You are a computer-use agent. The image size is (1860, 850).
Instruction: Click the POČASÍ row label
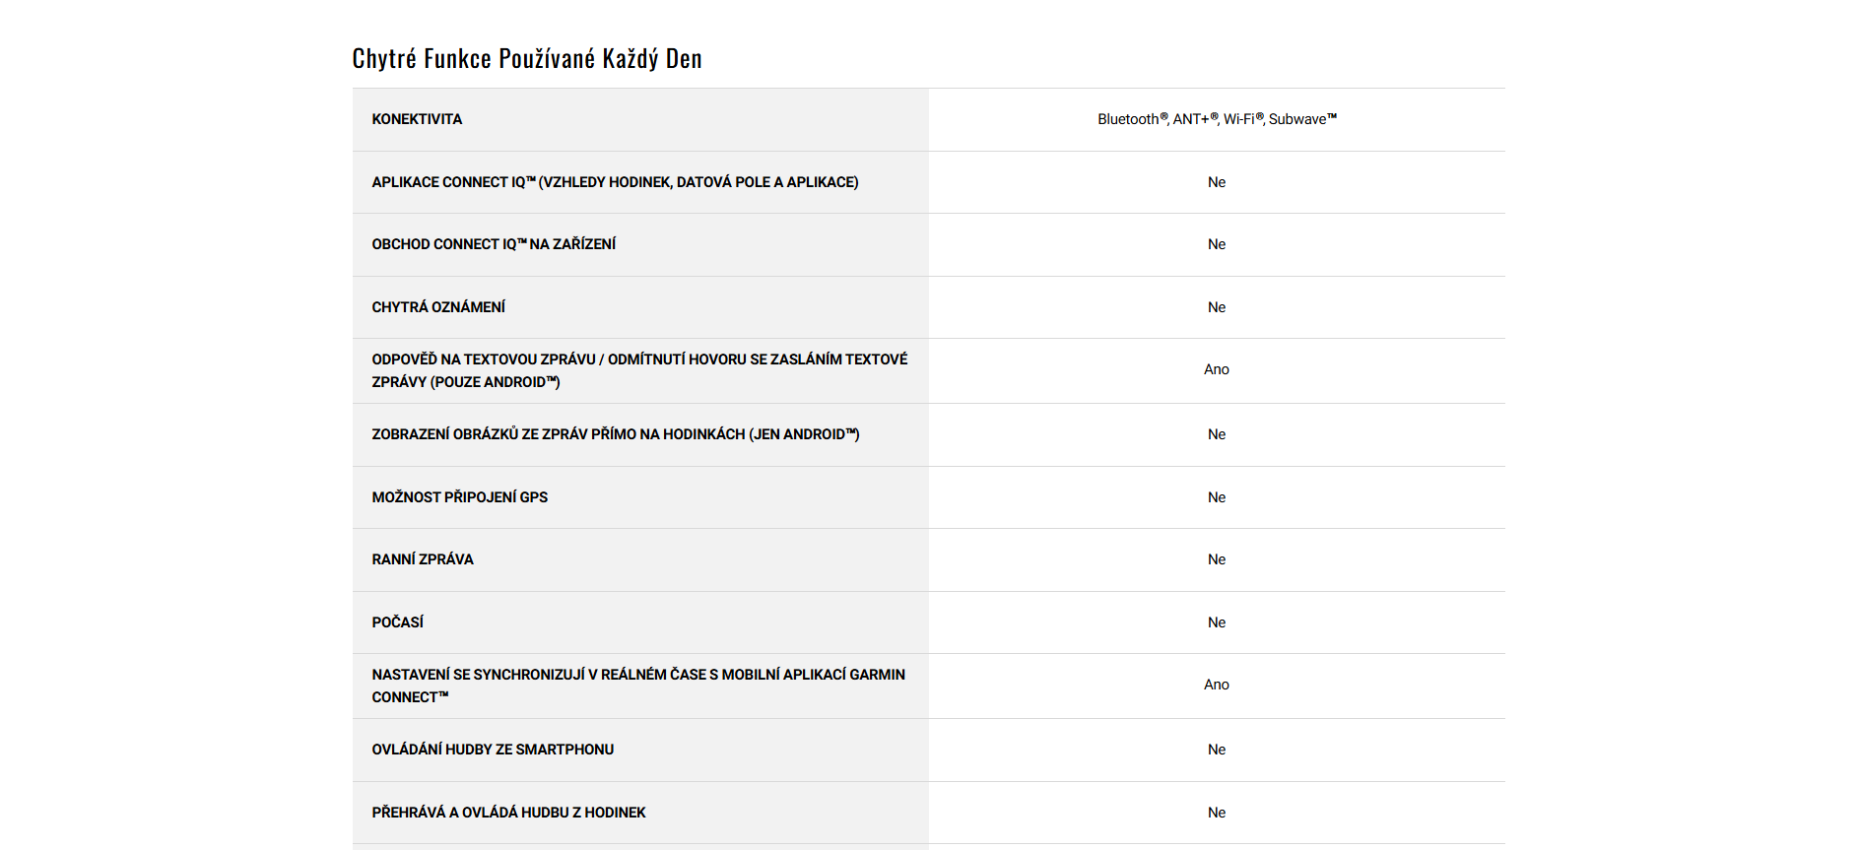click(x=398, y=622)
